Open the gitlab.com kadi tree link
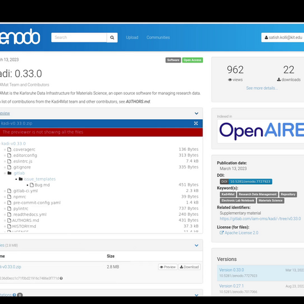The image size is (304, 304). tap(260, 219)
